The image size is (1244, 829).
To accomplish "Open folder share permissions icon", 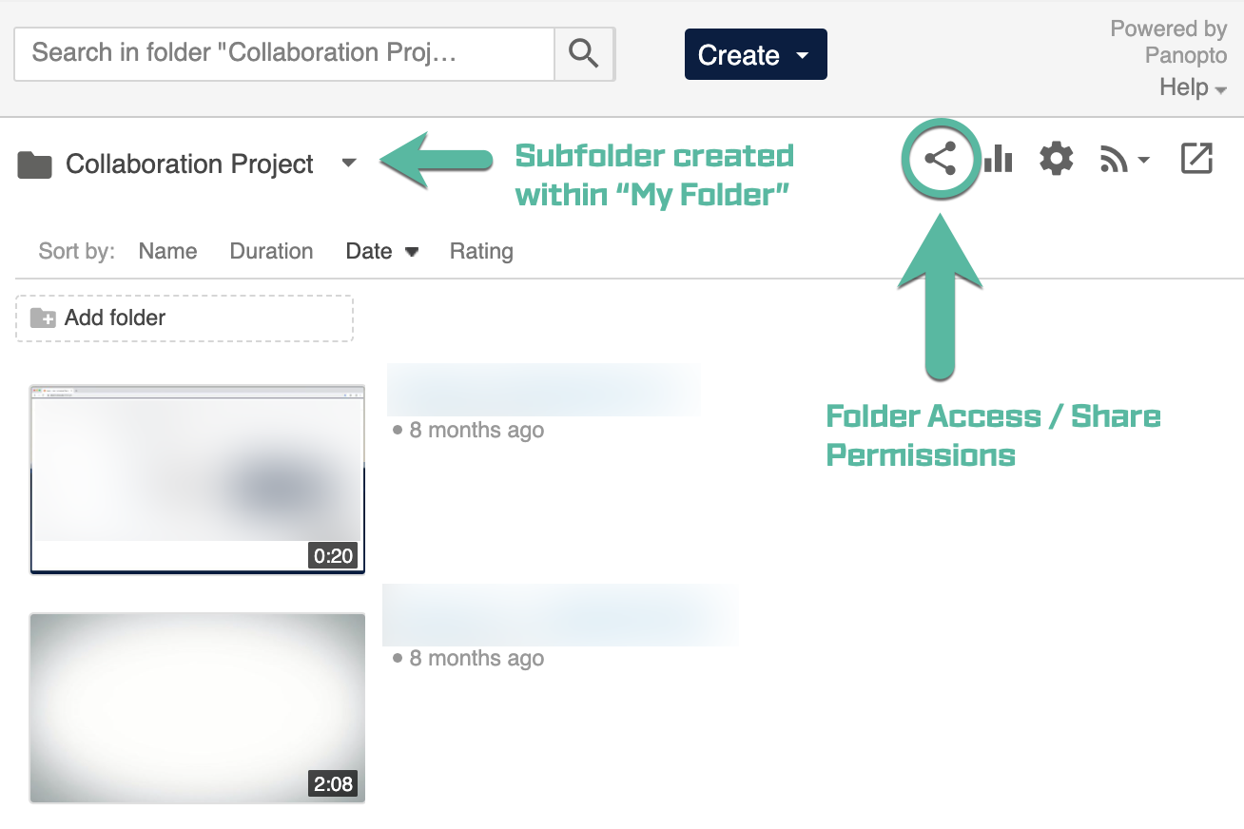I will pyautogui.click(x=940, y=160).
